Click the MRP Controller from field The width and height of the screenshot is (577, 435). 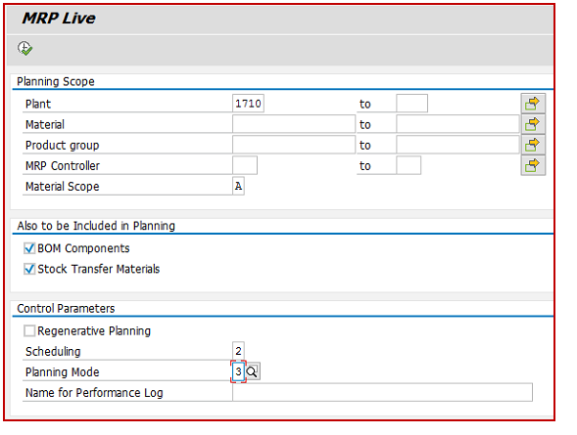click(245, 165)
